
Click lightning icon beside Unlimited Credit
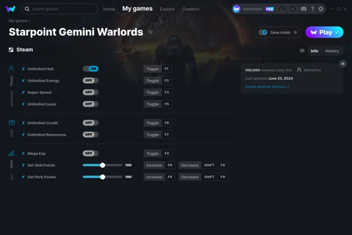pos(23,123)
